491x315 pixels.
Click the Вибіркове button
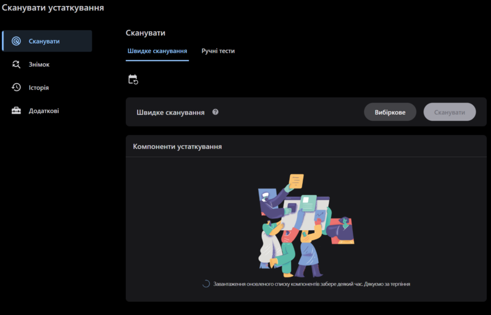[x=390, y=112]
